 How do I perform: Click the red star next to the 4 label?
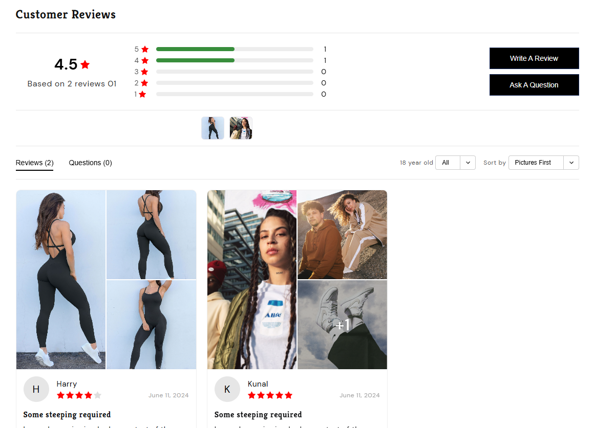(145, 60)
